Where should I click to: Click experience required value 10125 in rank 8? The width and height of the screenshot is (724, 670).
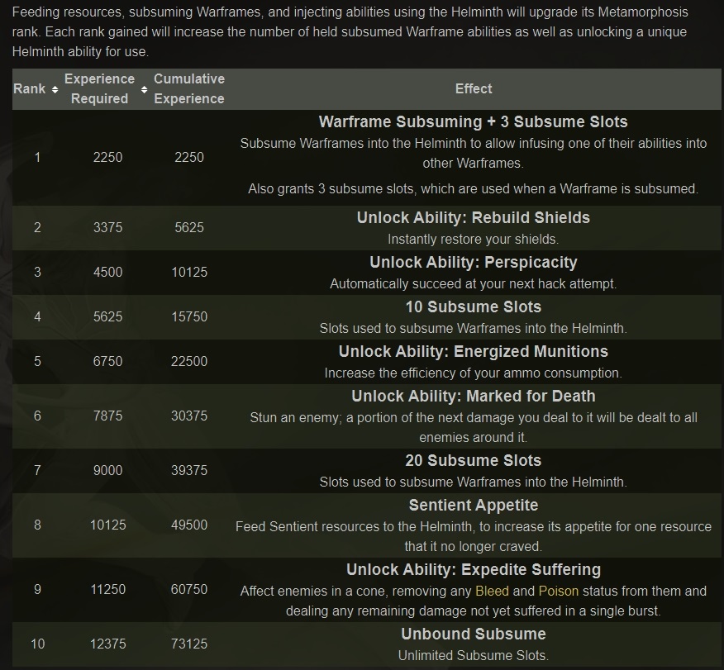(x=107, y=525)
